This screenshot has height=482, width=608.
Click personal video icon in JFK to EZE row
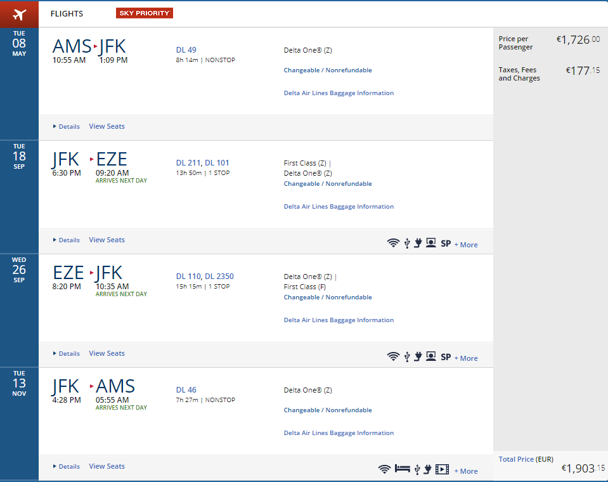[430, 243]
